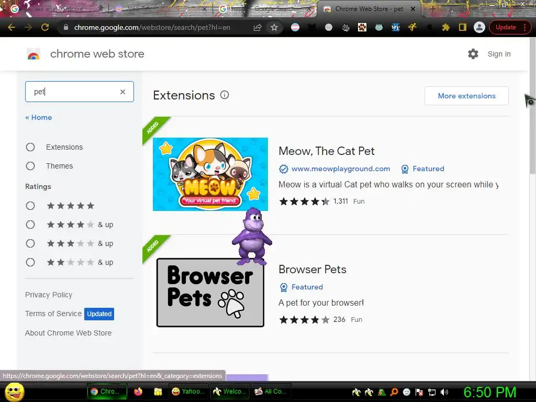Viewport: 536px width, 402px height.
Task: Click the 1,311 ratings count
Action: pyautogui.click(x=340, y=201)
